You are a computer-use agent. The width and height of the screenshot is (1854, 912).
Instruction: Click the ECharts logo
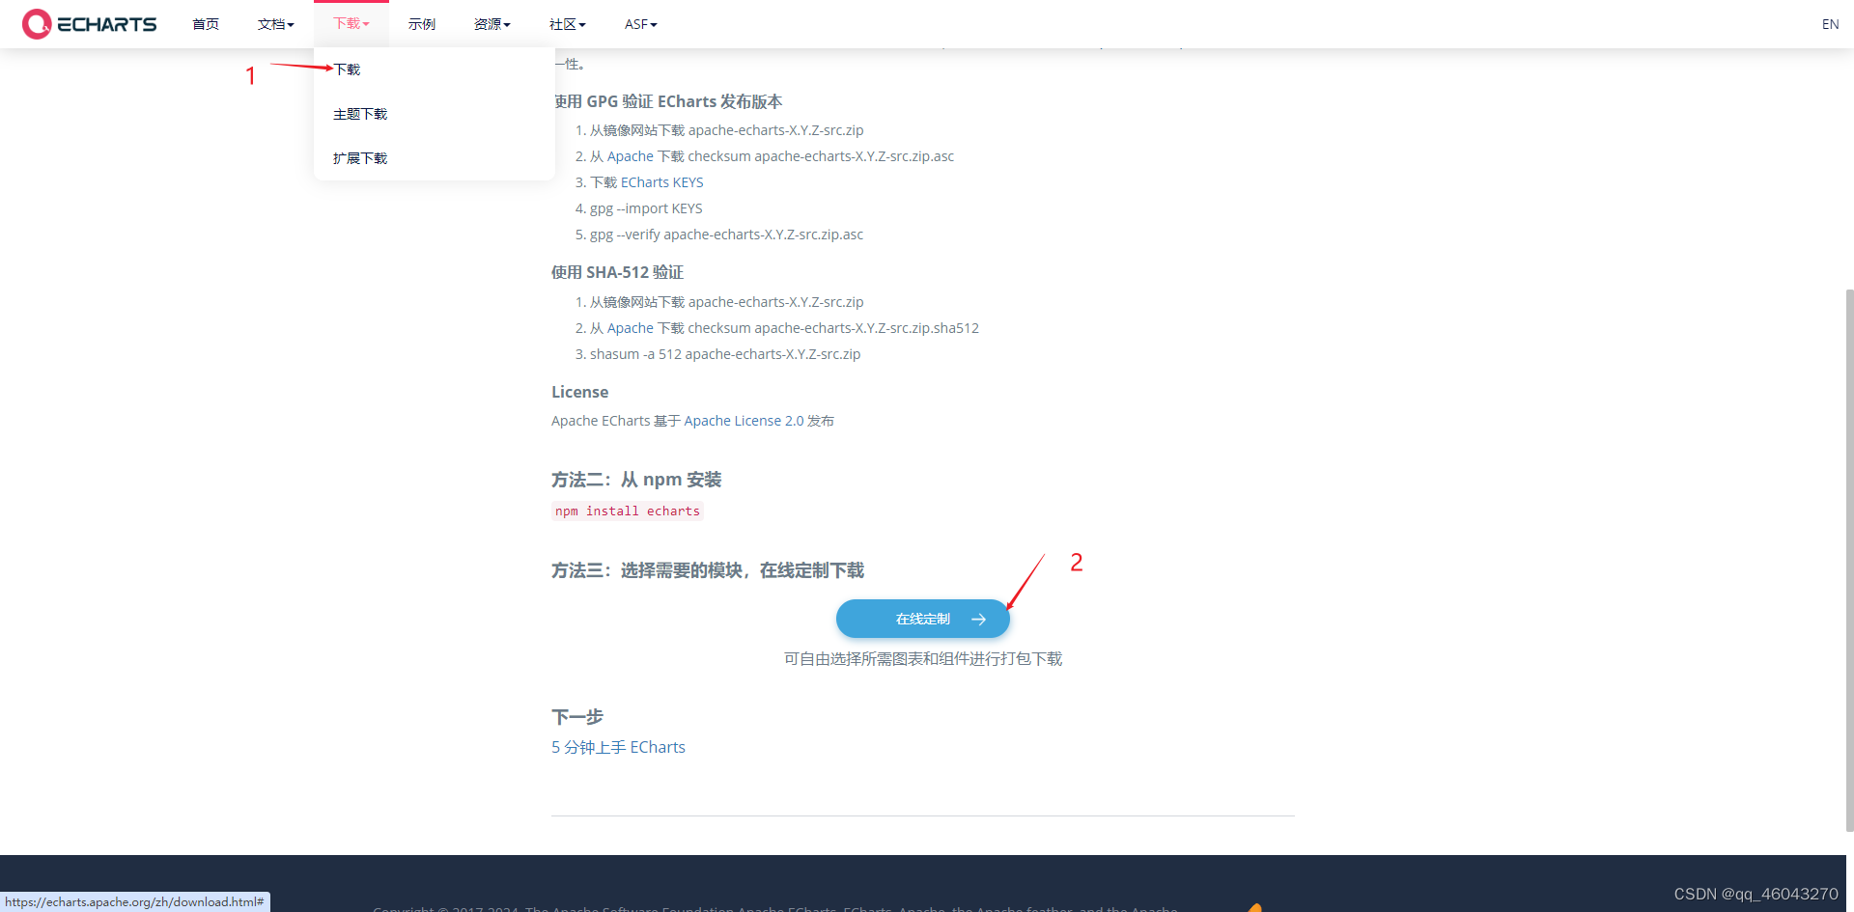(x=89, y=24)
